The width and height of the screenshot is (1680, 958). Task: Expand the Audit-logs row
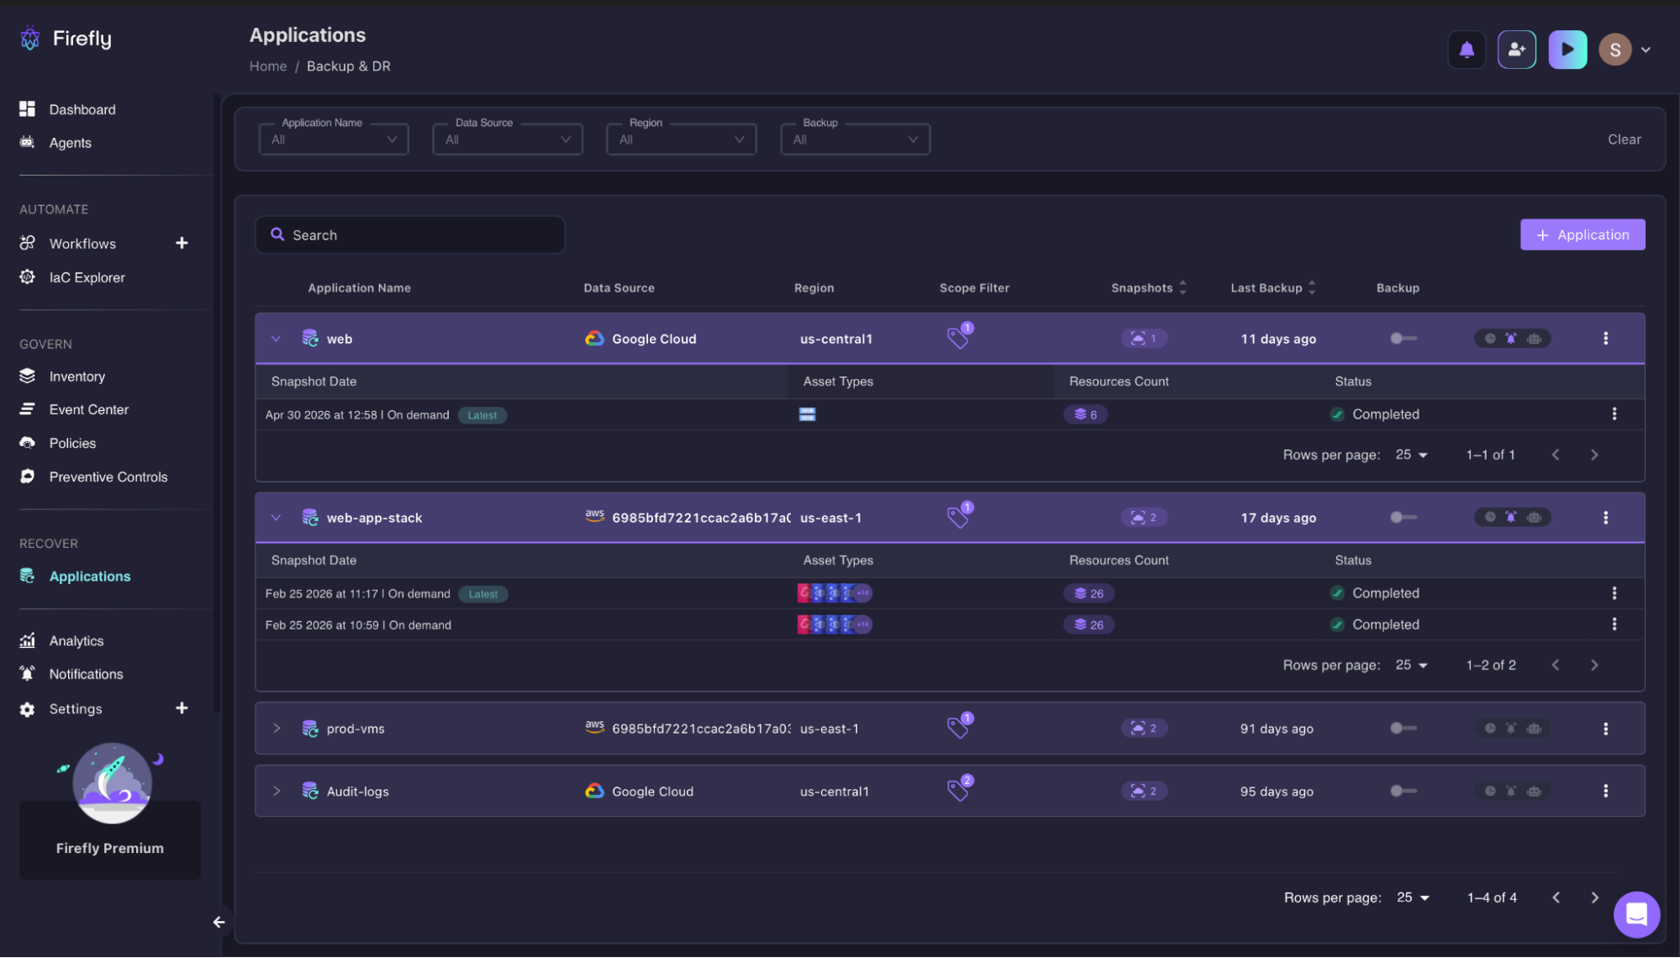click(276, 792)
